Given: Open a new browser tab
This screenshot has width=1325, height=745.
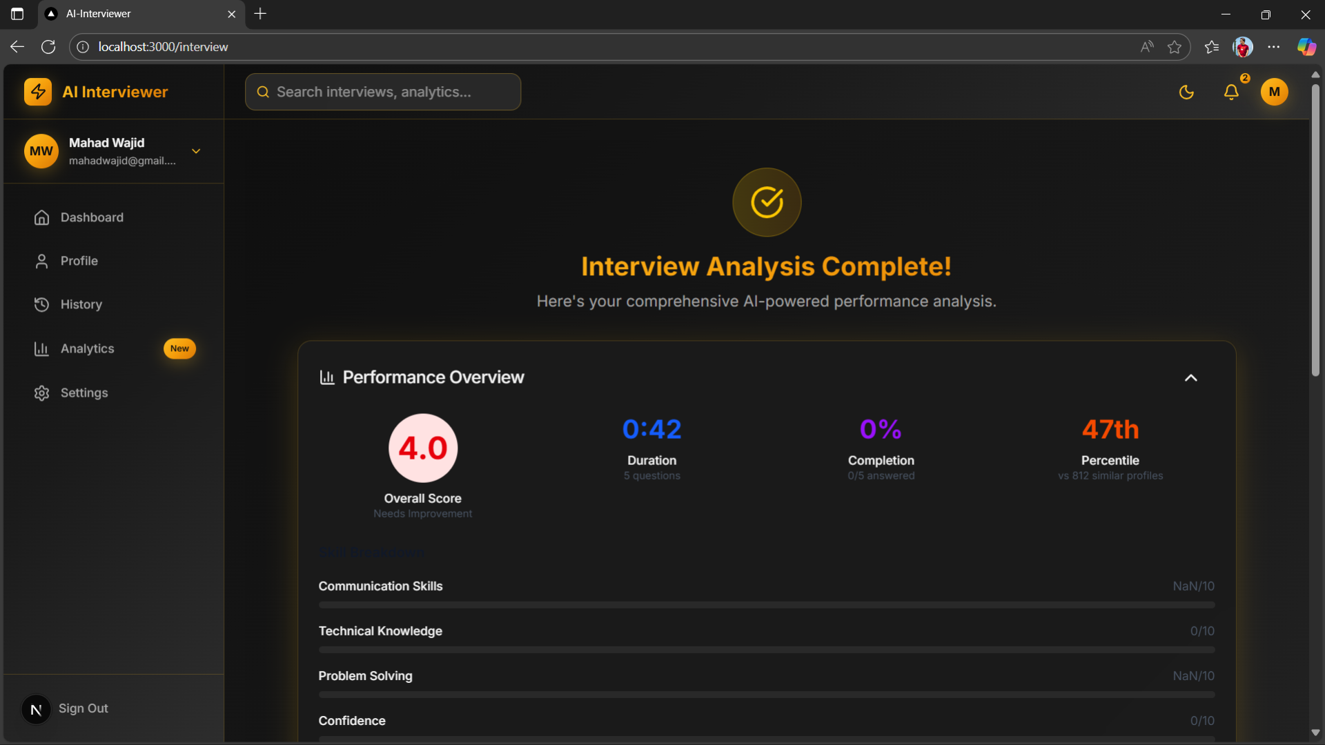Looking at the screenshot, I should coord(260,14).
